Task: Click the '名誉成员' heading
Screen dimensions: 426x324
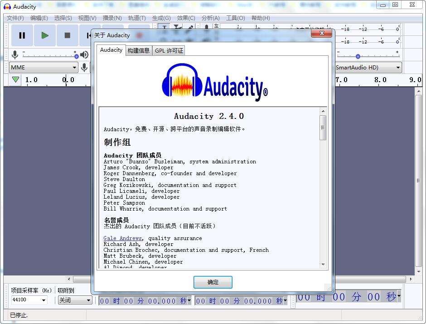Action: pyautogui.click(x=116, y=220)
